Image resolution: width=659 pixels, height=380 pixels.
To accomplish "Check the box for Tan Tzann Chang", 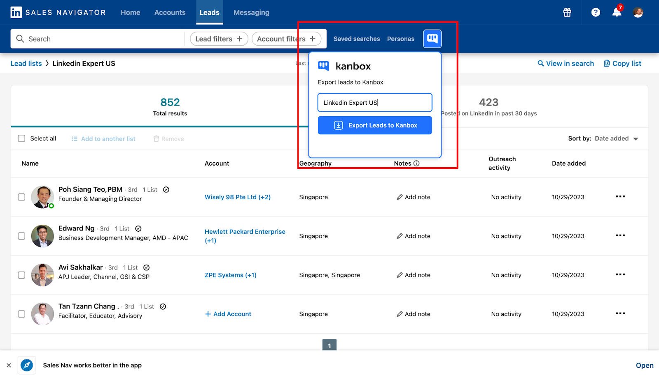I will tap(21, 314).
